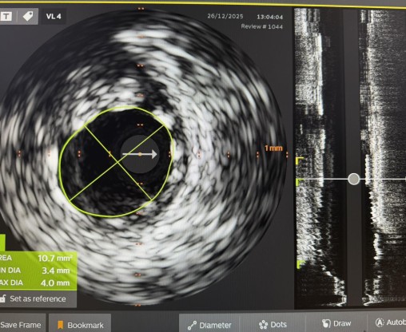Select the Min Dia 3.4 mm row
The width and height of the screenshot is (406, 332).
pos(38,271)
